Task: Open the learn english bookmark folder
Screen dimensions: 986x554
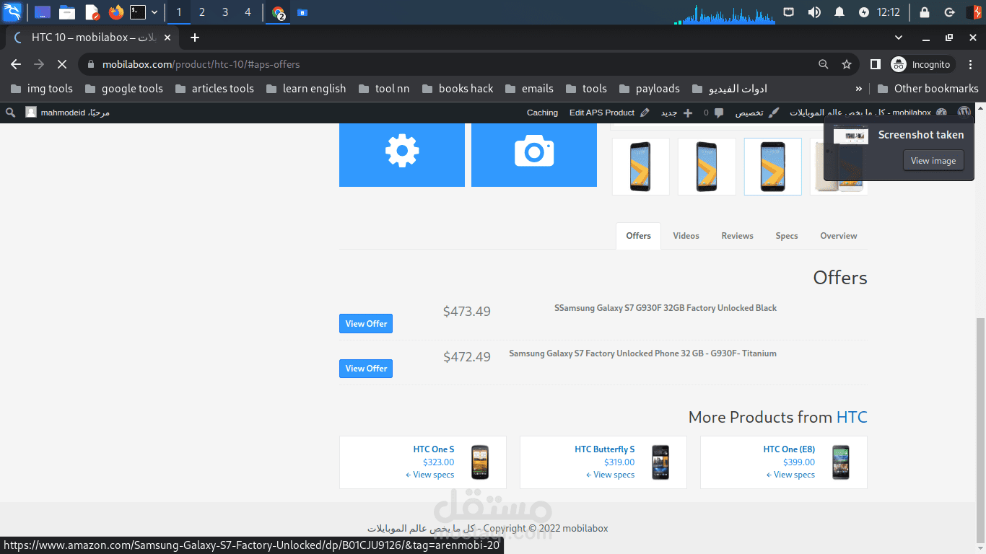Action: coord(306,89)
